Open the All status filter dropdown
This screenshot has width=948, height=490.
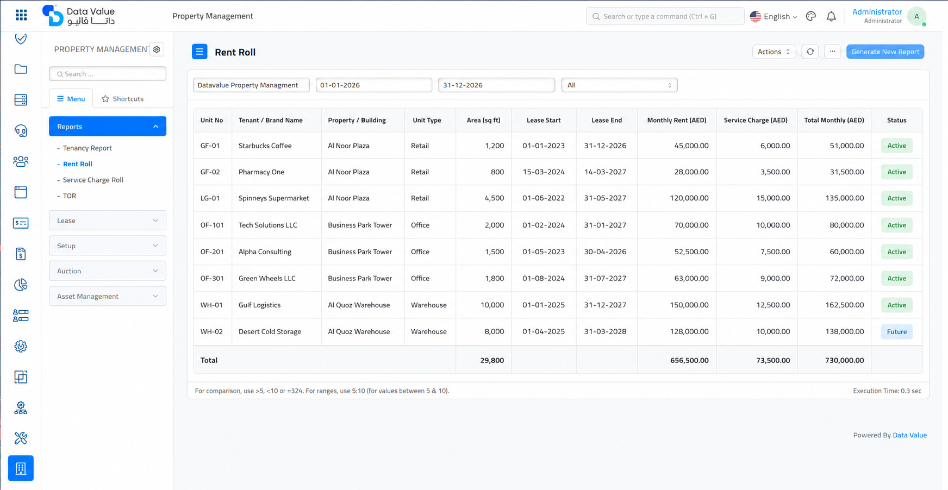(619, 85)
